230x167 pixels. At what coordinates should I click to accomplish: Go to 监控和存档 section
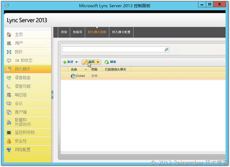[x=28, y=133]
